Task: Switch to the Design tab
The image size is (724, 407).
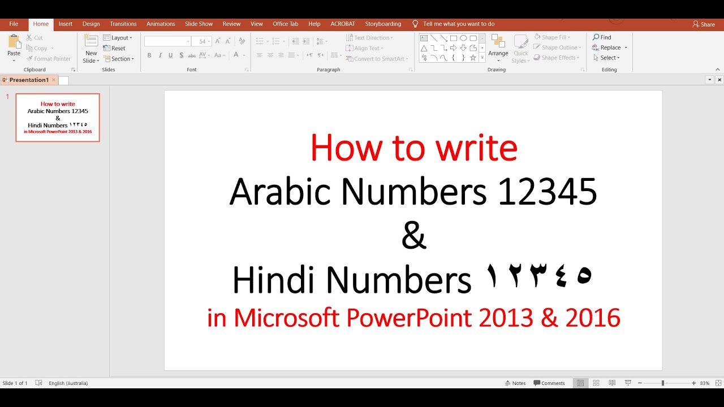Action: (91, 24)
